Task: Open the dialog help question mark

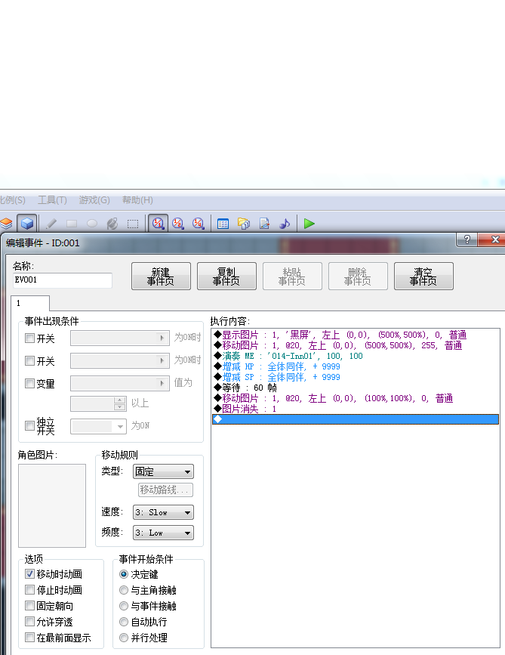Action: [467, 239]
